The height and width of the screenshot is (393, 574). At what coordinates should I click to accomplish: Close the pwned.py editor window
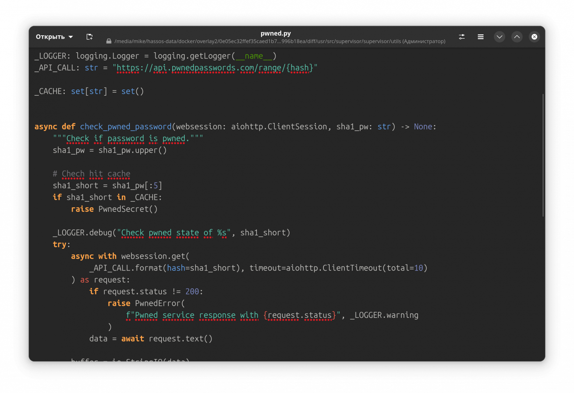534,37
